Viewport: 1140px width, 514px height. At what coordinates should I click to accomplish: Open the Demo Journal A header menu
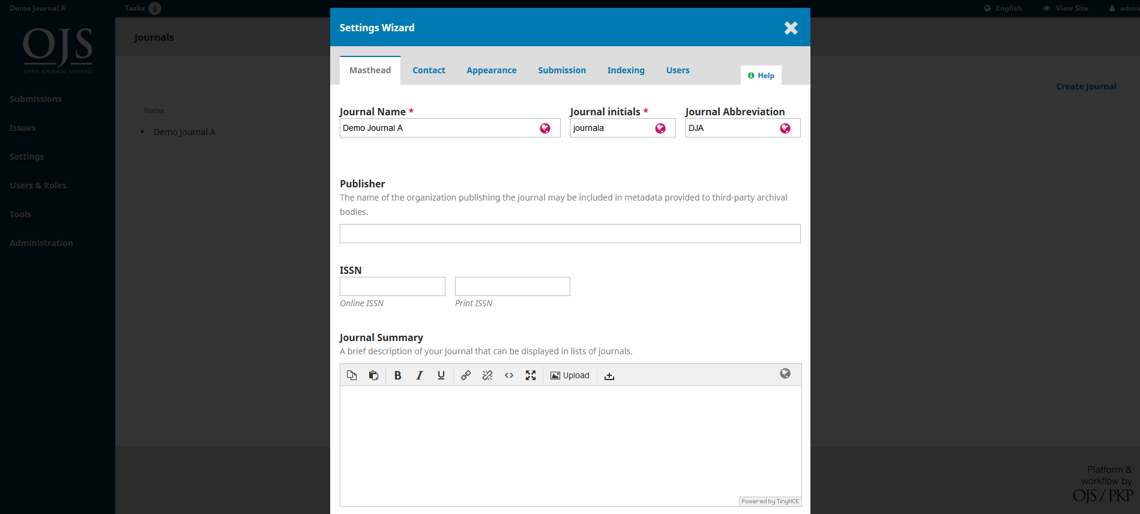tap(37, 8)
